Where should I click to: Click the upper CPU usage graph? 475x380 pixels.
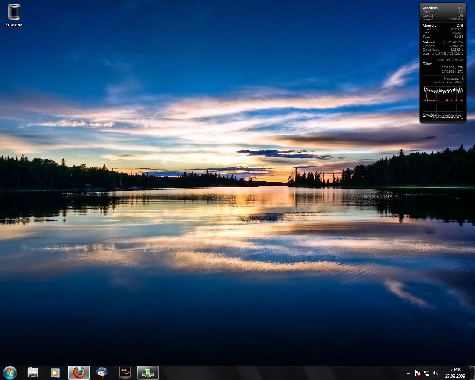[443, 94]
